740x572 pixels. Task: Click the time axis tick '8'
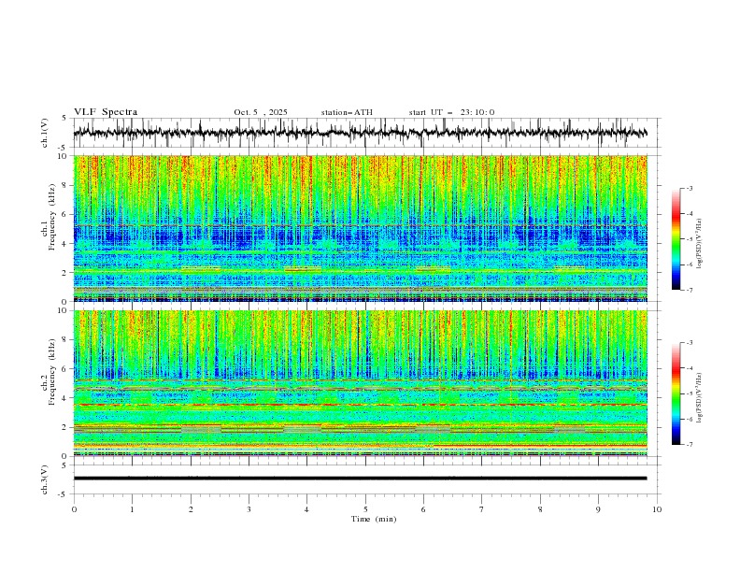[x=540, y=509]
